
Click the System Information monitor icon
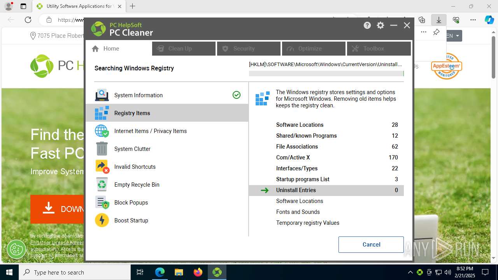click(x=102, y=95)
